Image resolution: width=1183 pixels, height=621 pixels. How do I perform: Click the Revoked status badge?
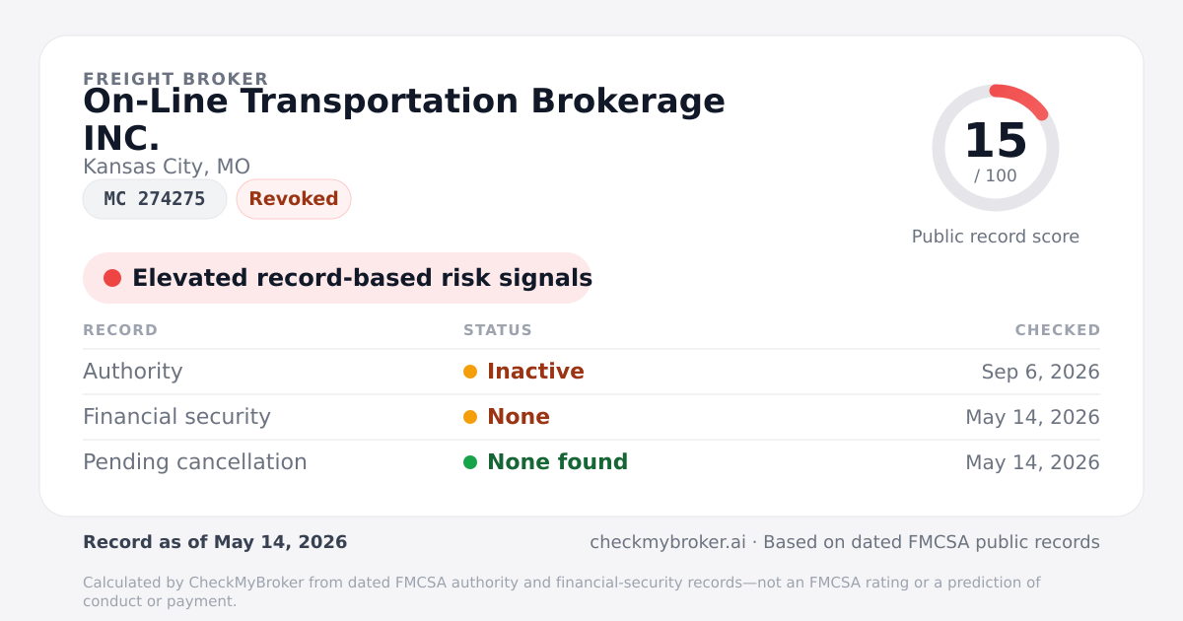pos(294,199)
